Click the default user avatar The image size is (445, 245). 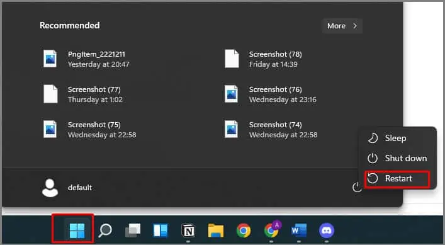(50, 188)
